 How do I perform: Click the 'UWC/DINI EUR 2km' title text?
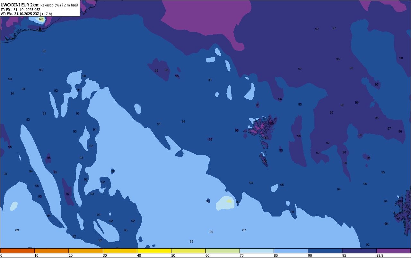point(20,5)
